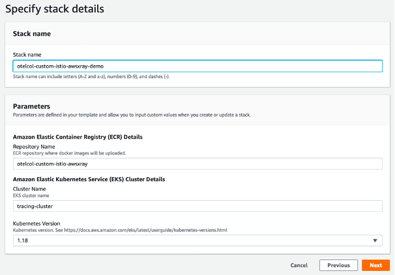Viewport: 395px width, 275px height.
Task: Click the Stack name field label
Action: 26,55
